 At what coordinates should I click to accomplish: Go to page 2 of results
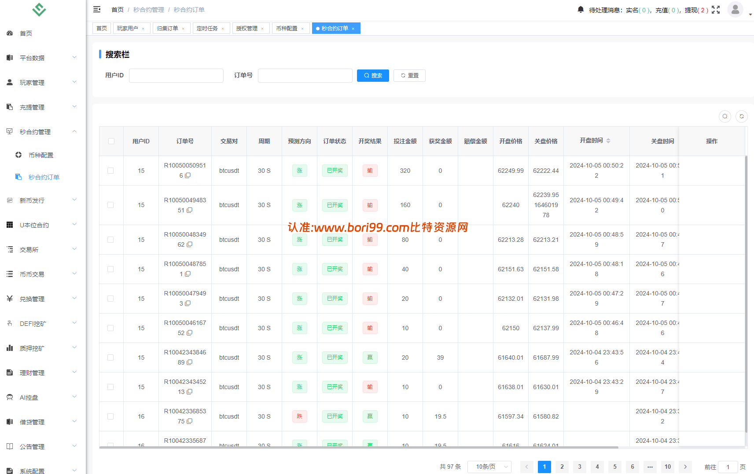coord(562,467)
